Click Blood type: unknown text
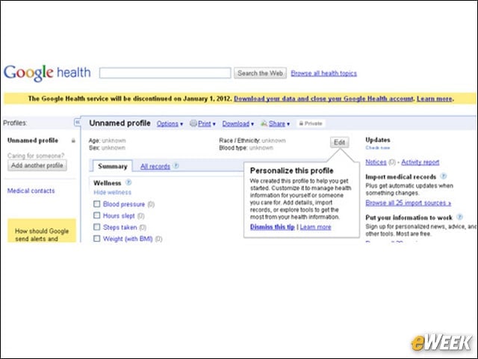This screenshot has width=478, height=359. click(x=246, y=148)
